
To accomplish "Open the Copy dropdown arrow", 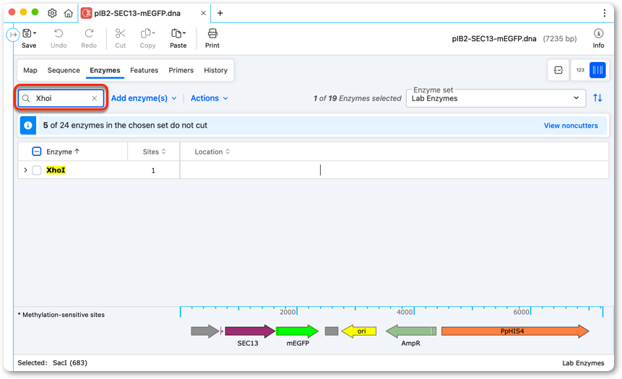I will (154, 33).
